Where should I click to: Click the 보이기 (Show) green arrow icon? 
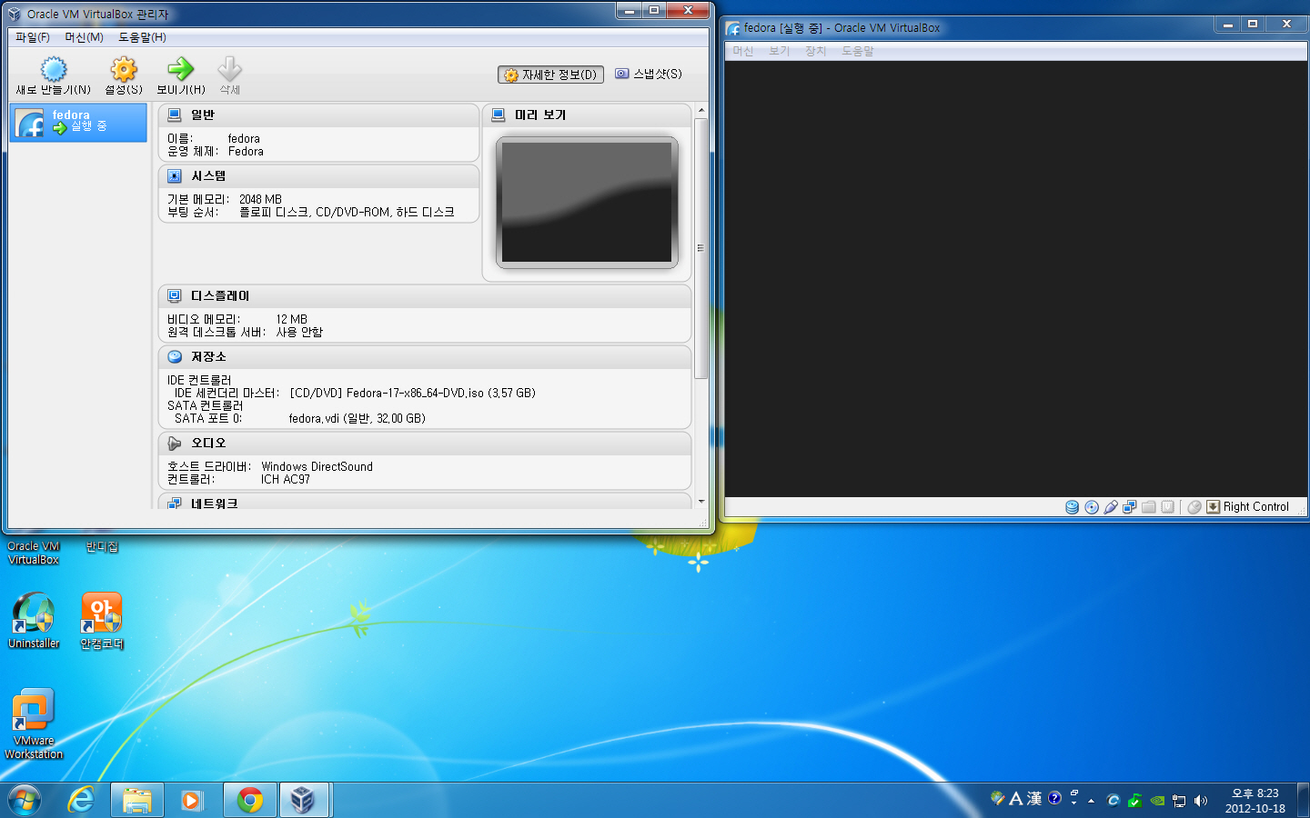(x=180, y=69)
